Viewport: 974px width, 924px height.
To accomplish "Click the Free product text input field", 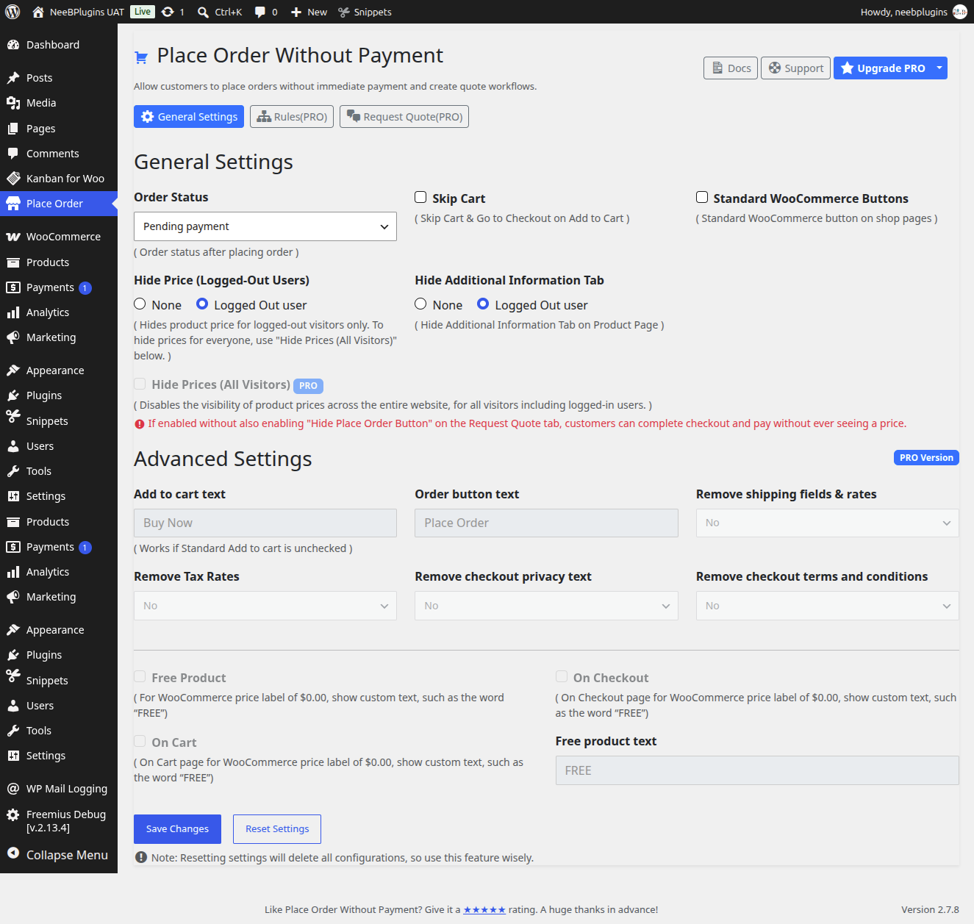I will 757,770.
